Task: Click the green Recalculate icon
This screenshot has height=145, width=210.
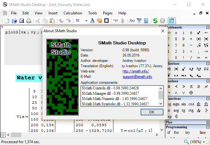Action: pos(155,21)
